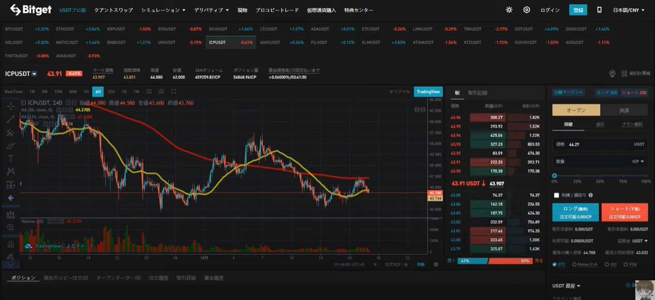Image resolution: width=655 pixels, height=300 pixels.
Task: Open the 日本語/CNY language dropdown
Action: coord(629,10)
